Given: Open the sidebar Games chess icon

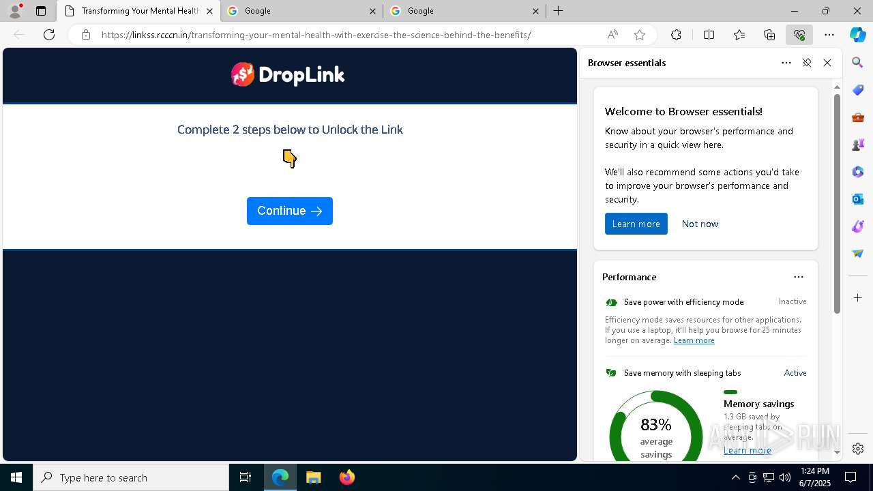Looking at the screenshot, I should tap(858, 145).
